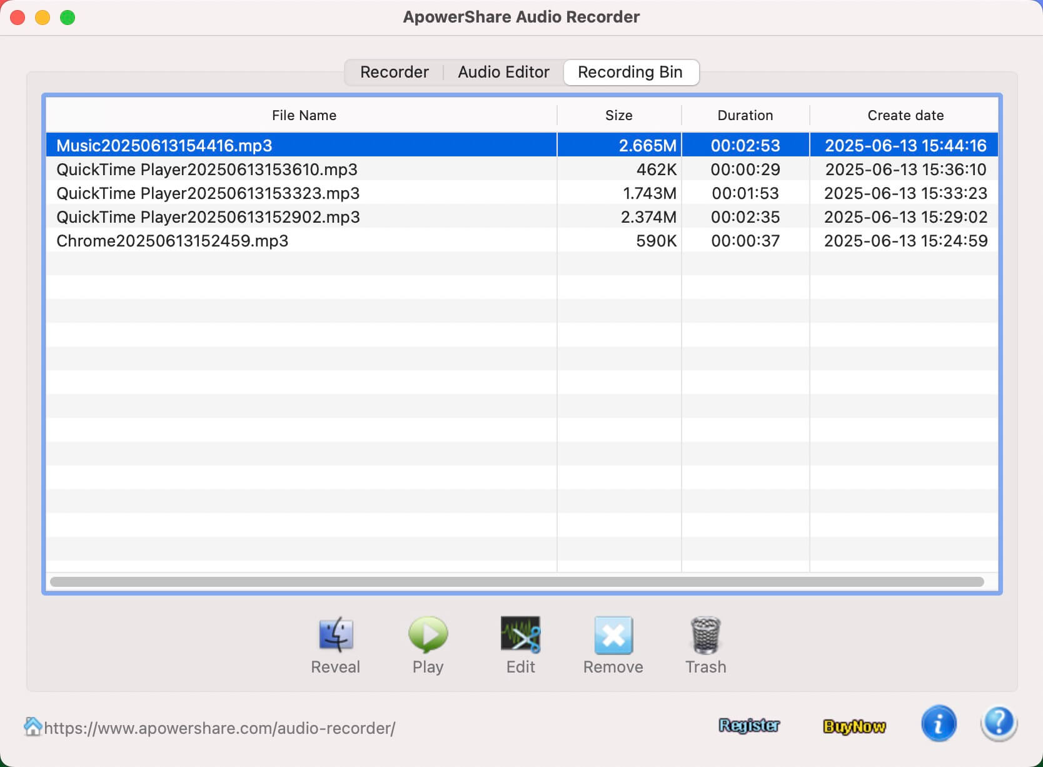Image resolution: width=1043 pixels, height=767 pixels.
Task: Click the BuyNow button
Action: pyautogui.click(x=854, y=726)
